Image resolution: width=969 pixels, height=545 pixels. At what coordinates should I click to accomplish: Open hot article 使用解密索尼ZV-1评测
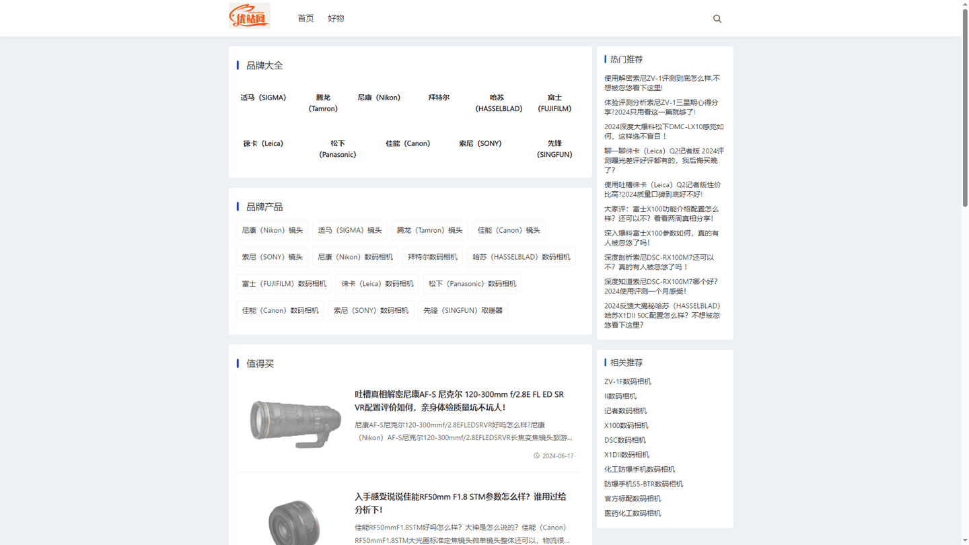click(x=662, y=83)
